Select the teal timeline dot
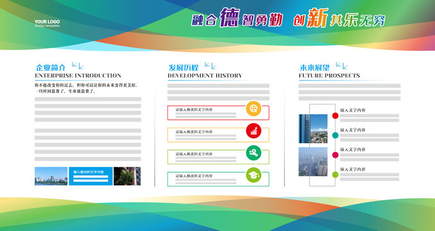This screenshot has width=435, height=231. coord(336,135)
